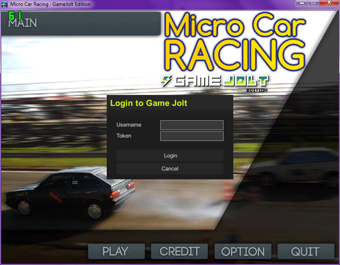Minimize the game window

pyautogui.click(x=302, y=3)
